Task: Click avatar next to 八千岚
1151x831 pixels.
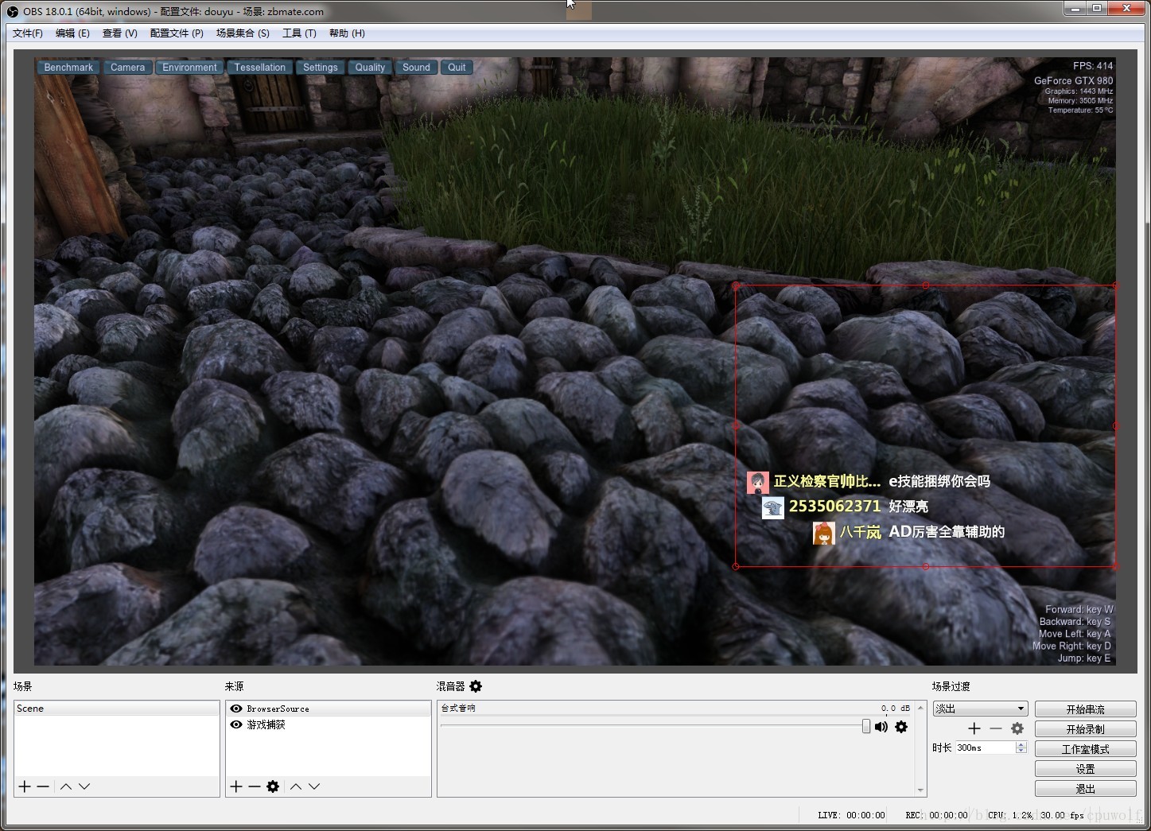Action: [823, 533]
